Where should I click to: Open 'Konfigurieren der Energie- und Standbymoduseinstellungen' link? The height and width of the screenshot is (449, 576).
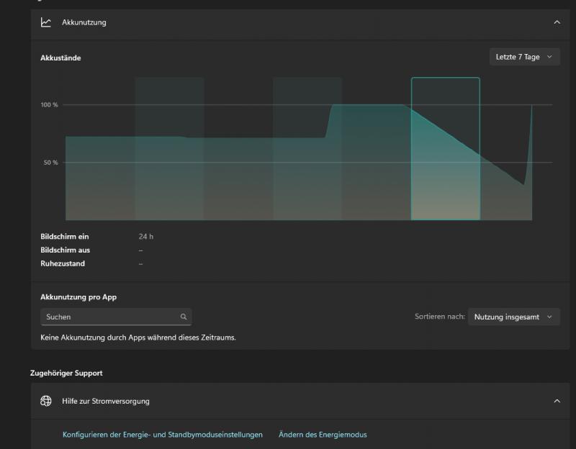click(x=163, y=435)
